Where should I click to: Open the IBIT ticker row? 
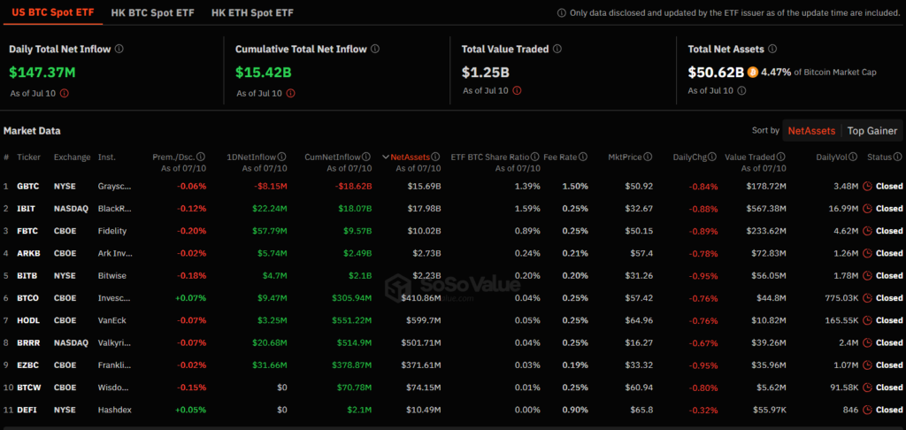(453, 209)
